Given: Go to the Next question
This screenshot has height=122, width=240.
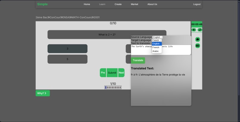Looking at the screenshot, I should [121, 73].
